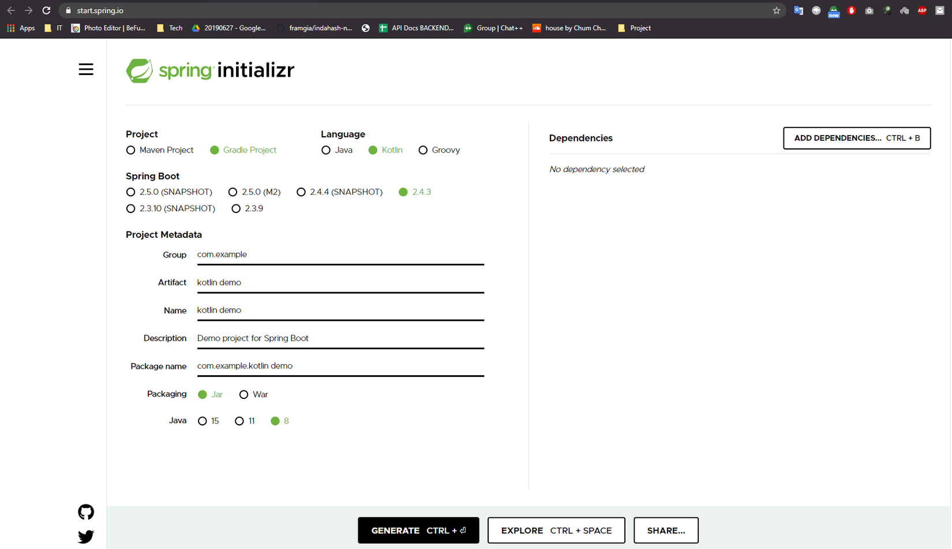Reload the page with the refresh icon
Screen dimensions: 952x549
point(46,10)
